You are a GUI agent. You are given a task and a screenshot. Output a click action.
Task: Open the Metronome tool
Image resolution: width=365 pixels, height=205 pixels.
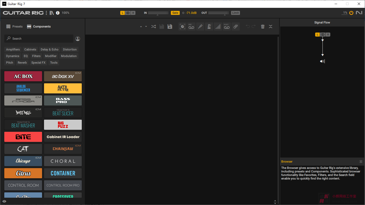pyautogui.click(x=209, y=27)
